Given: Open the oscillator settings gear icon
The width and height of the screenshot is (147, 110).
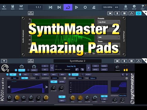Looking at the screenshot, I should [x=65, y=78].
